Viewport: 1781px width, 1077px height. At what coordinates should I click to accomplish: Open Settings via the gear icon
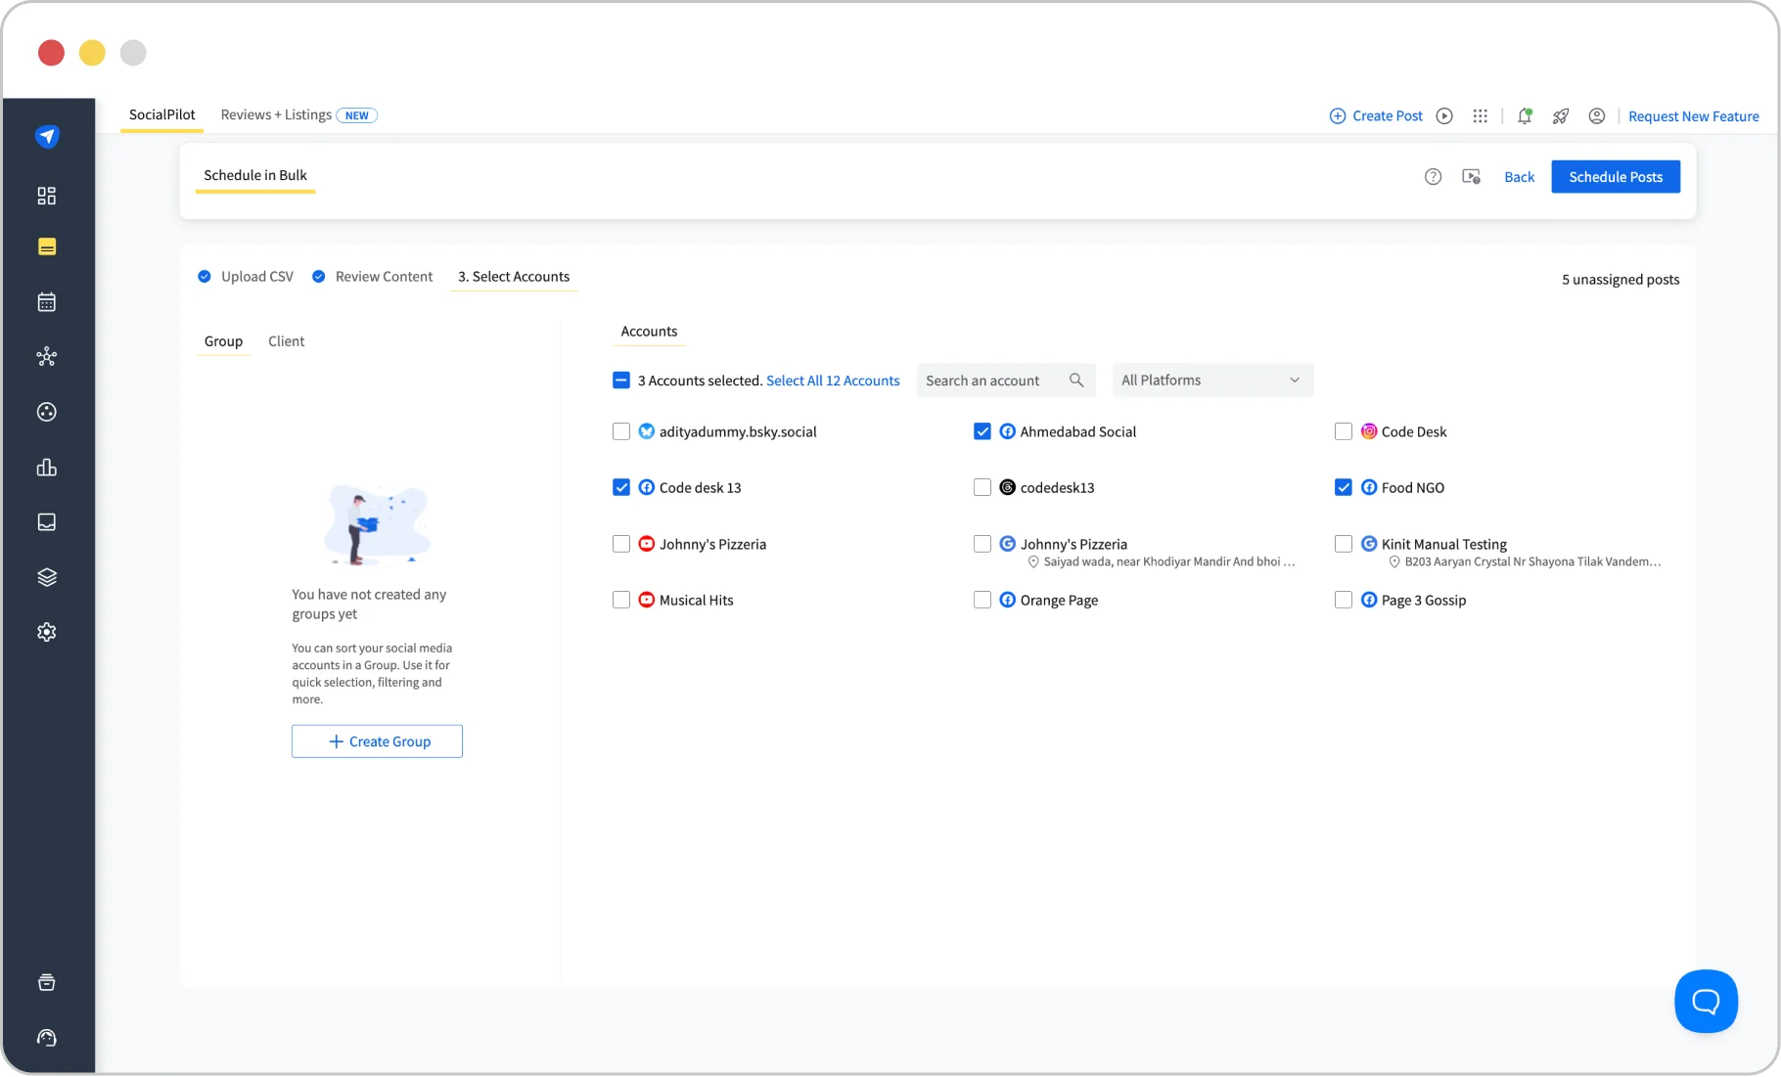pos(47,631)
